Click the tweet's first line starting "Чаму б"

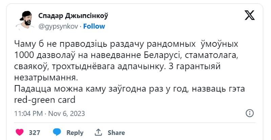coord(126,44)
